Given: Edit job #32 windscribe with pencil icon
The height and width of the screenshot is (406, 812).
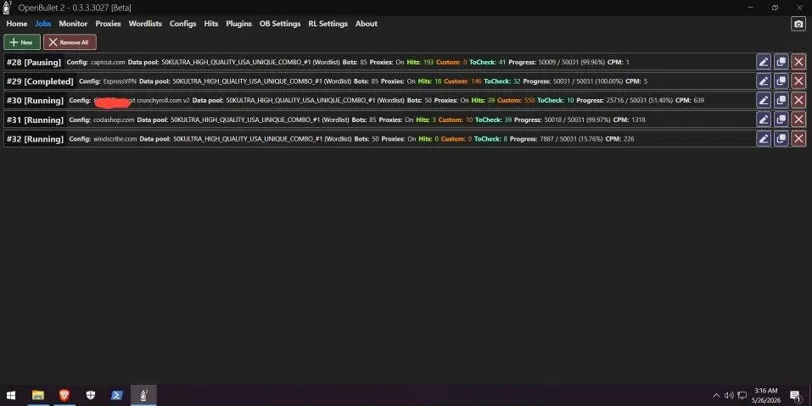Looking at the screenshot, I should click(x=764, y=139).
